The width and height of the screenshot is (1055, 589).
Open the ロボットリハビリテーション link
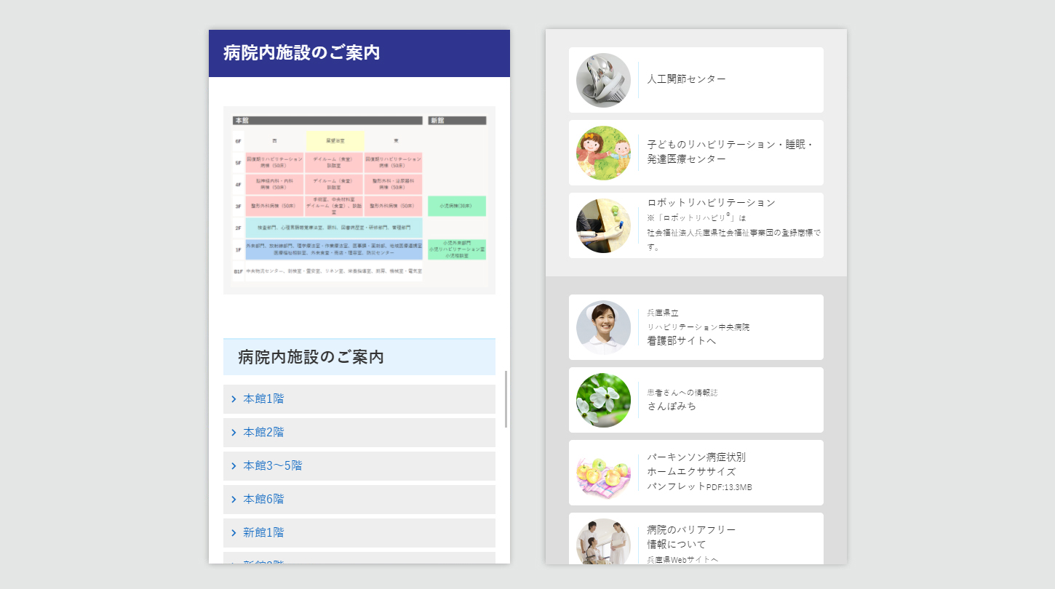click(696, 225)
